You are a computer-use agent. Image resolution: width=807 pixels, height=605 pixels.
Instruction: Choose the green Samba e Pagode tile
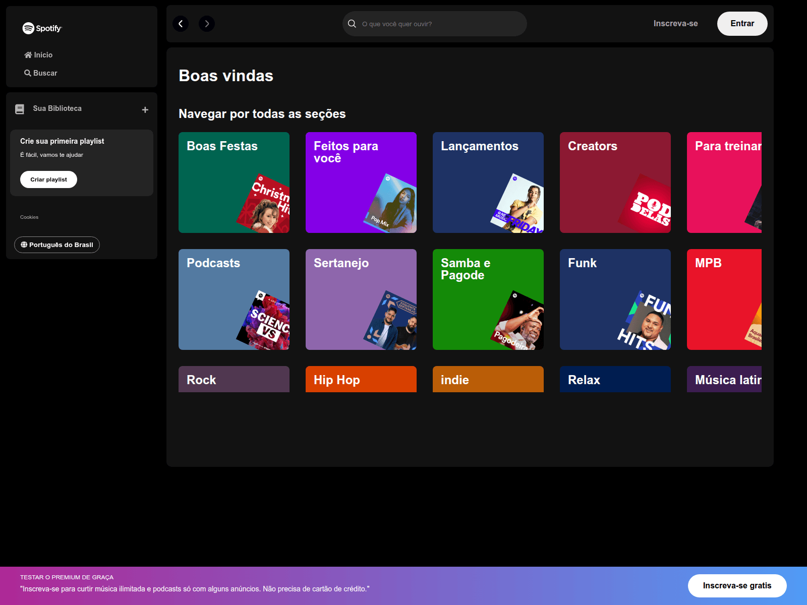(488, 299)
